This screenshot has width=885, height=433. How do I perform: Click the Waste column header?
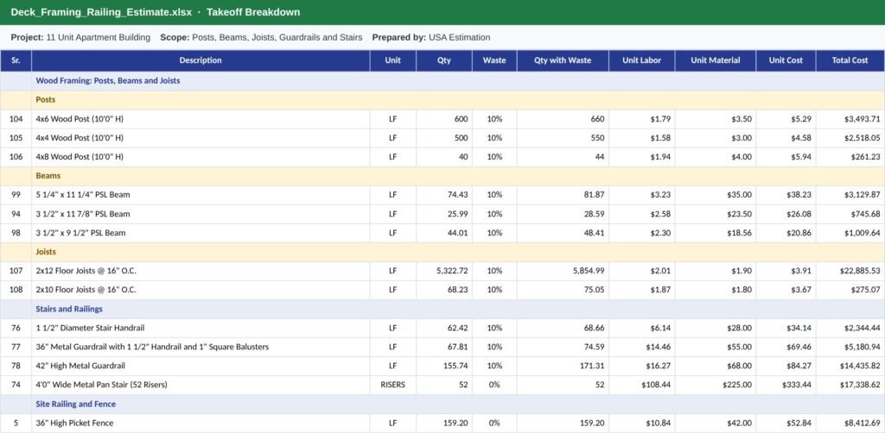(x=494, y=61)
